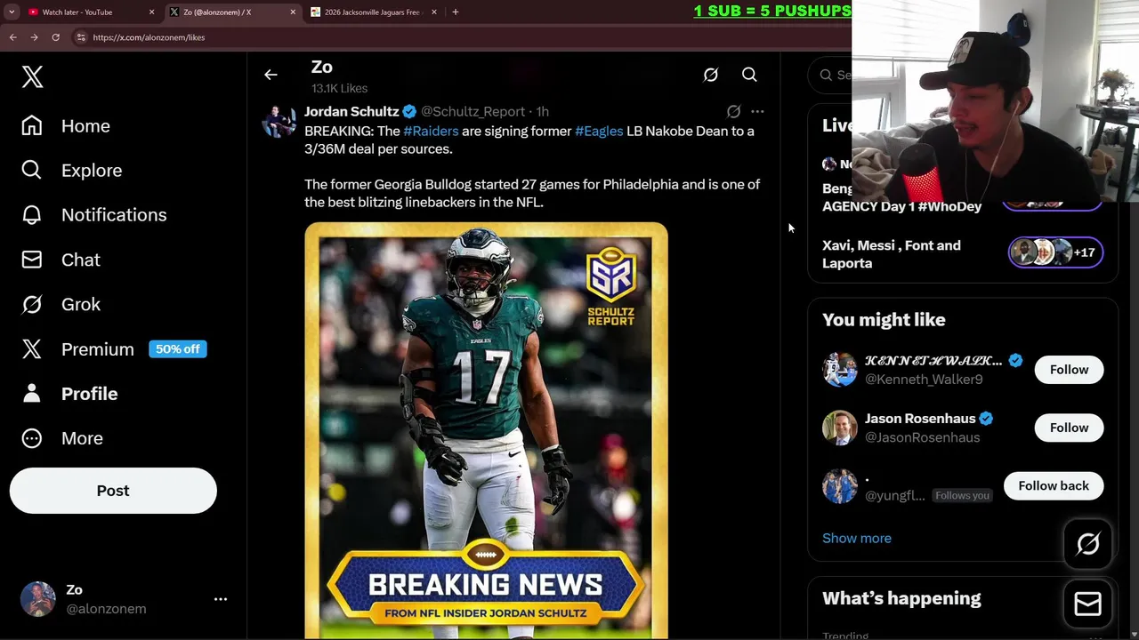Click Follow back for @yungfl
Screen dimensions: 1139x640
click(x=1054, y=485)
